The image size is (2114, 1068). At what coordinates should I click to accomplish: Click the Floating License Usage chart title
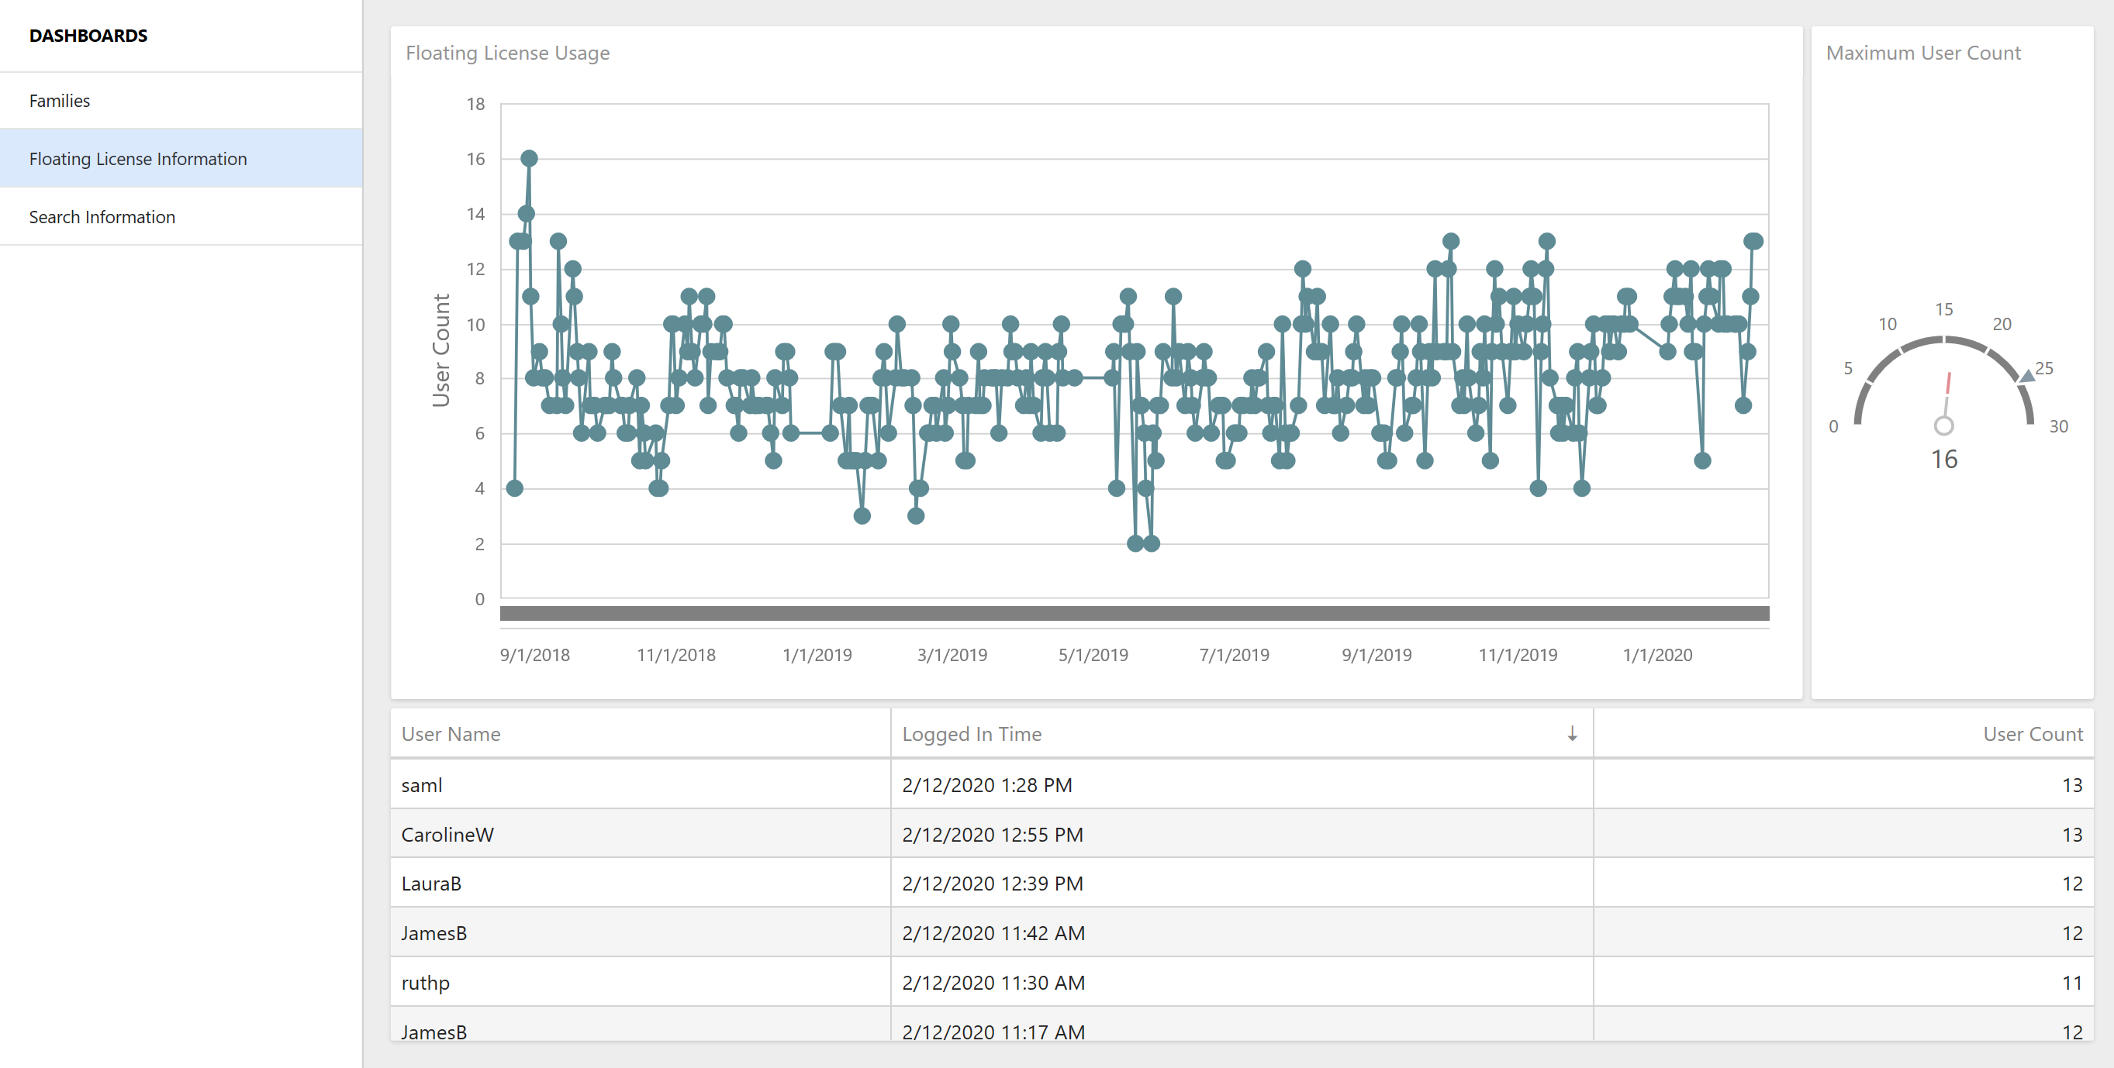pyautogui.click(x=507, y=53)
